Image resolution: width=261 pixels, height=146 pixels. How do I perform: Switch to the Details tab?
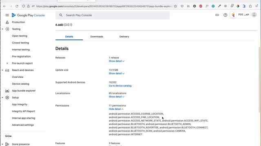[69, 36]
